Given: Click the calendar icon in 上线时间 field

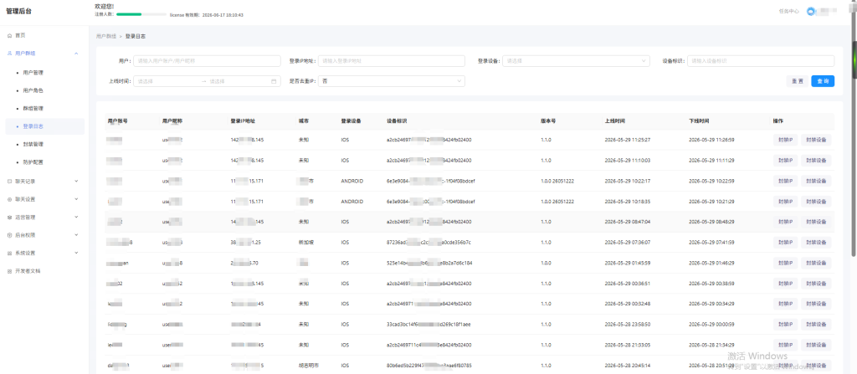Looking at the screenshot, I should tap(274, 81).
